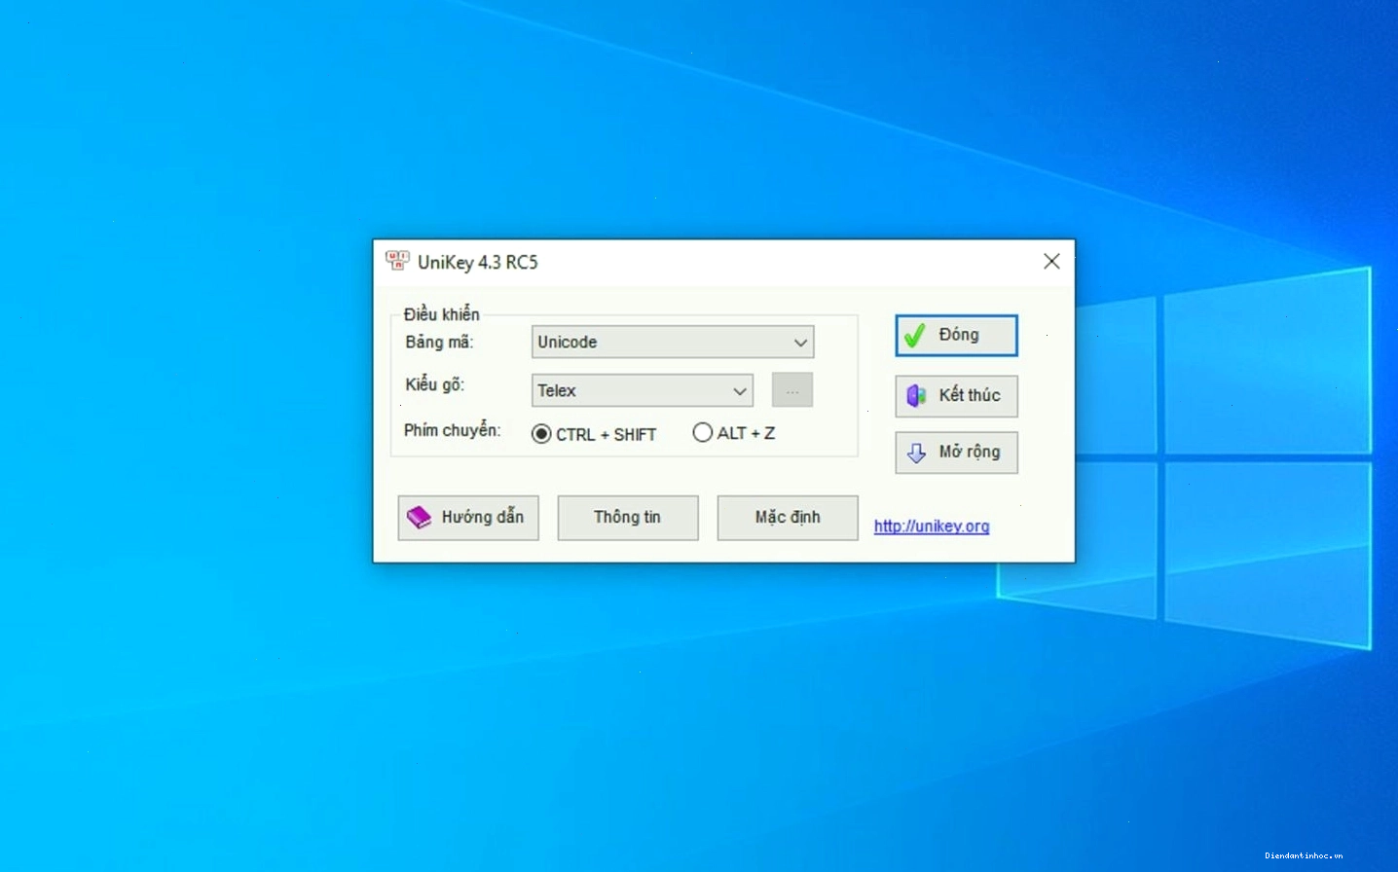Click the UniKey 4.3 RC5 title text
The image size is (1398, 872).
[x=478, y=262]
